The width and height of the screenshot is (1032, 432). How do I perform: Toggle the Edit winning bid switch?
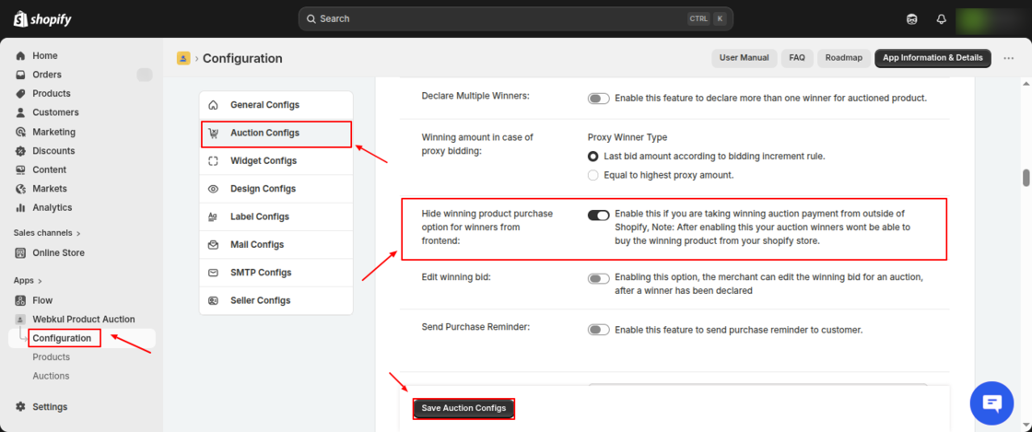pyautogui.click(x=598, y=279)
